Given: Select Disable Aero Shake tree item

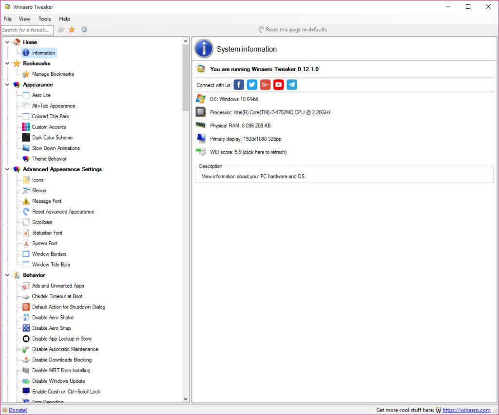Looking at the screenshot, I should (53, 317).
